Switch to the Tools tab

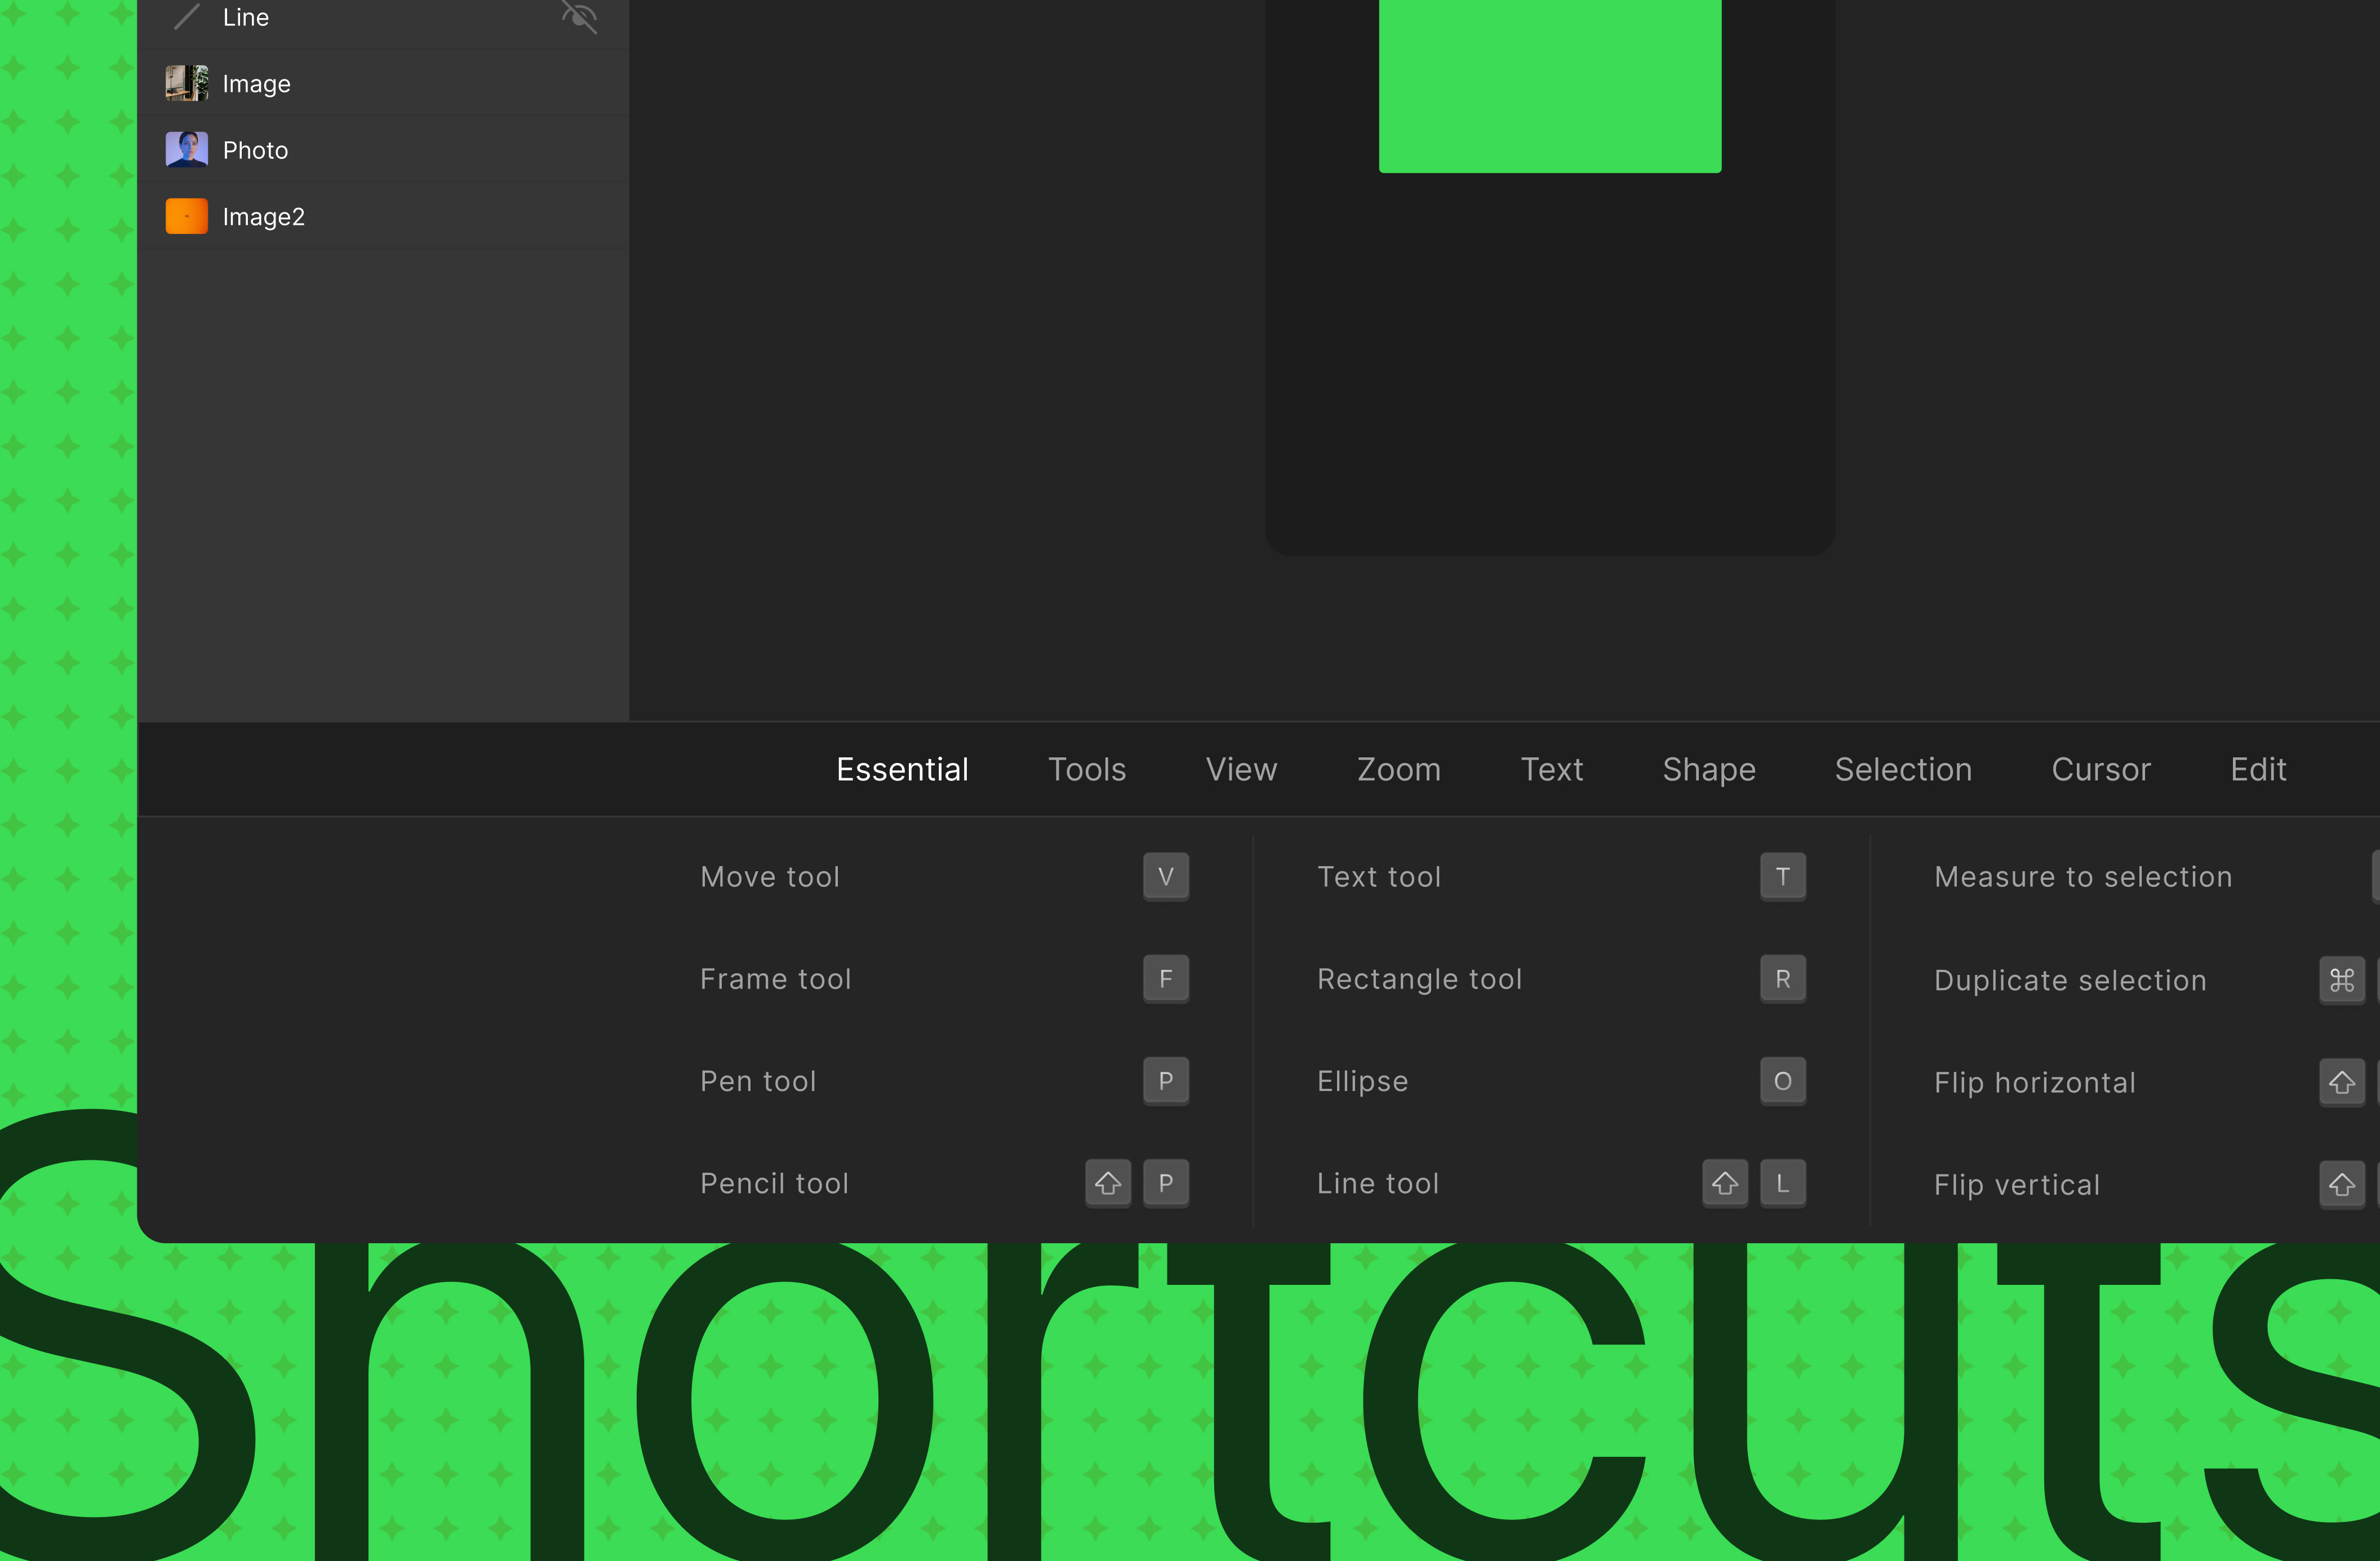tap(1087, 769)
